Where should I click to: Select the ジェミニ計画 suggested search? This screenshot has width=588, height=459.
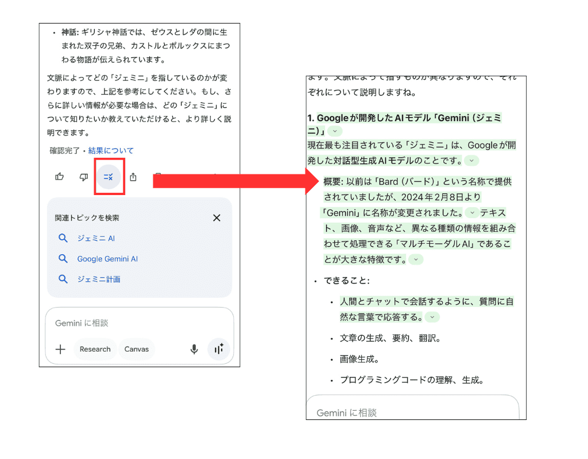[100, 279]
